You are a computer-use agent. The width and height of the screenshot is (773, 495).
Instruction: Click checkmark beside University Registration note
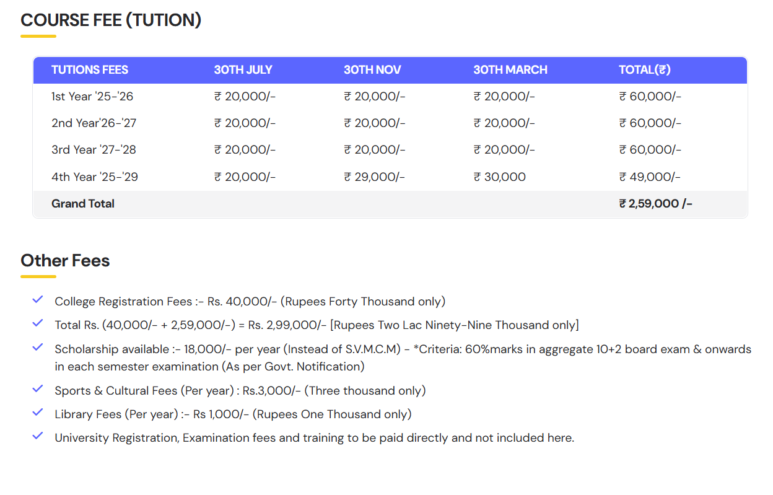(x=38, y=436)
